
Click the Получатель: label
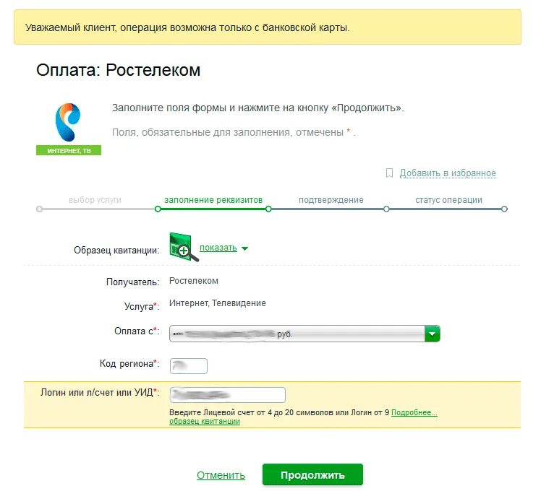[133, 282]
